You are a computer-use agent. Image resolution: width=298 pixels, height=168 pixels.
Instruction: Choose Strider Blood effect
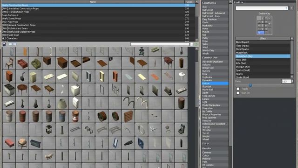pyautogui.click(x=263, y=77)
